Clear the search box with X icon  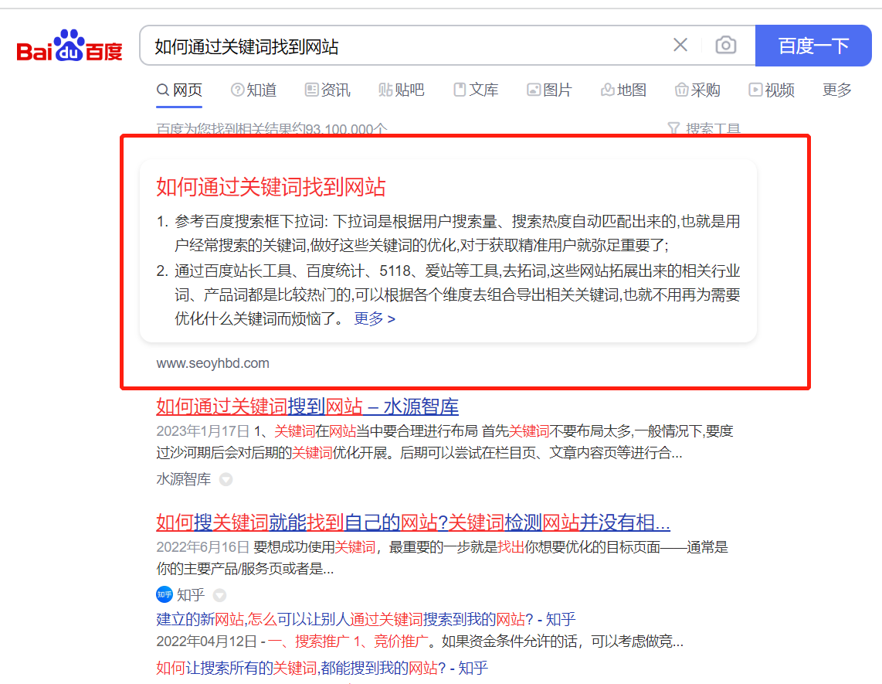pos(680,45)
